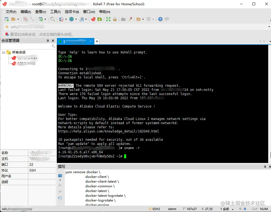Click the grey layout toolbar icon
This screenshot has height=212, width=271.
click(x=149, y=19)
